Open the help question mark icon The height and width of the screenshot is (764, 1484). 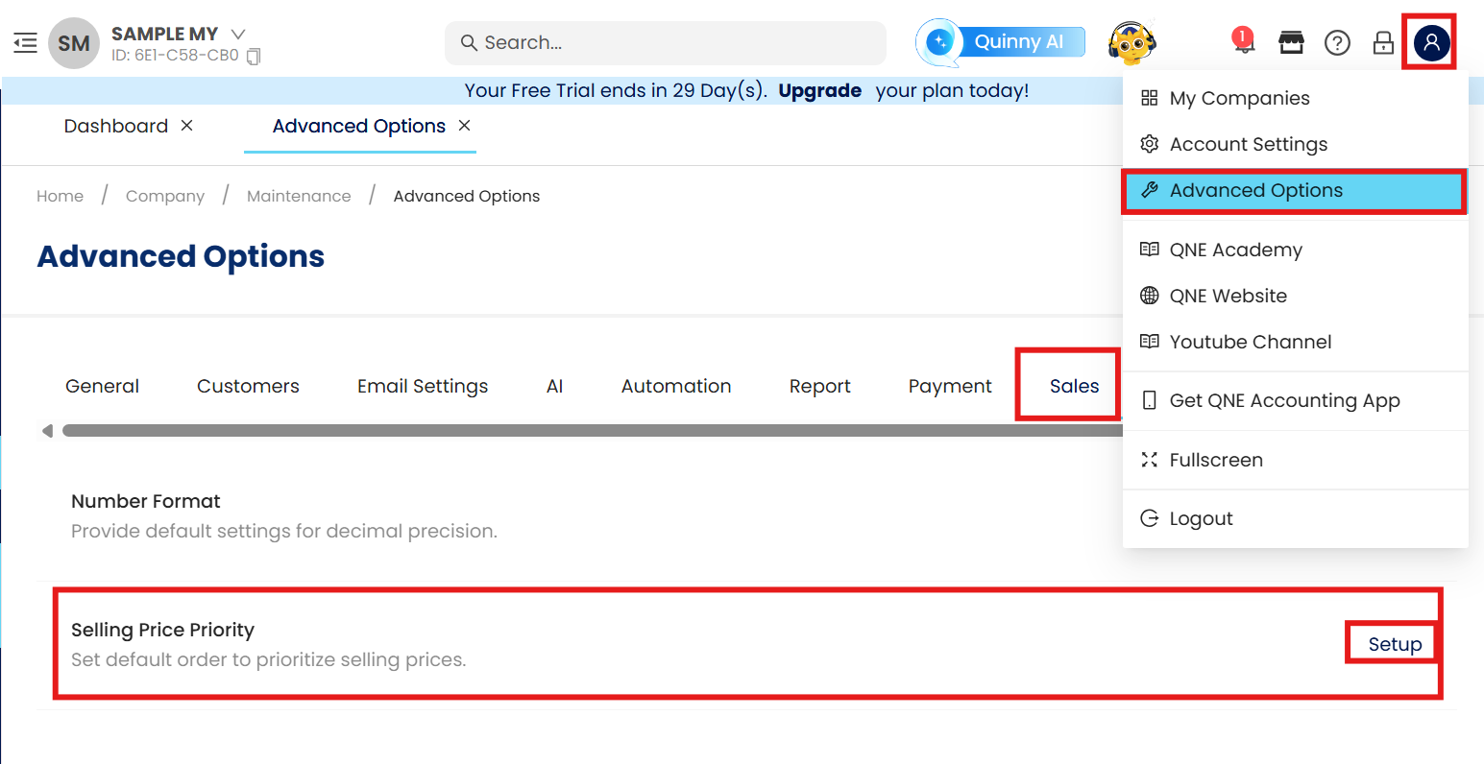point(1337,42)
